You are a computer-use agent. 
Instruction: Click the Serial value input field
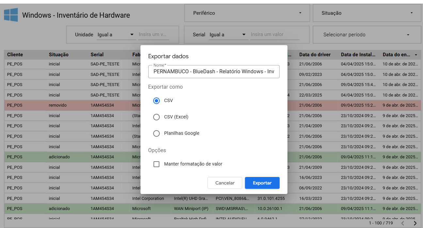click(274, 35)
